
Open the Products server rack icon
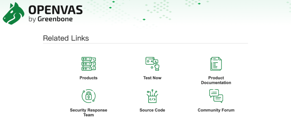88,64
